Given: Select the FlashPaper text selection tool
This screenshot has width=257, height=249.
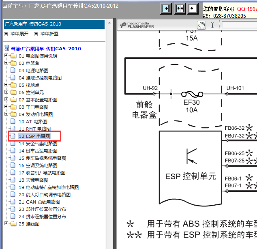Looking at the screenshot, I should (212, 25).
